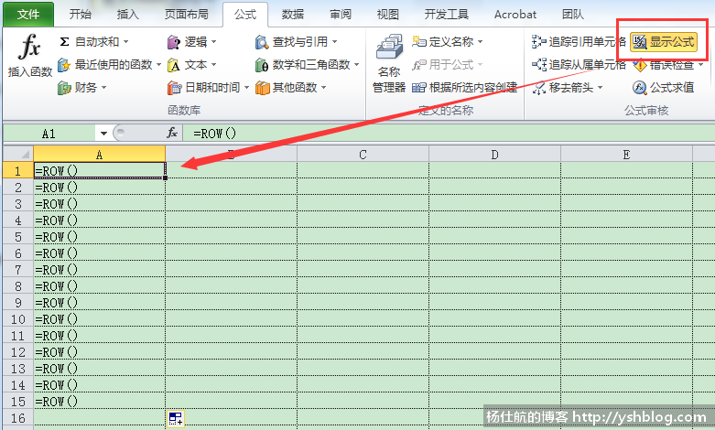The width and height of the screenshot is (715, 430).
Task: Open the Math & Trig (数学和三角函数) icon
Action: coord(262,65)
